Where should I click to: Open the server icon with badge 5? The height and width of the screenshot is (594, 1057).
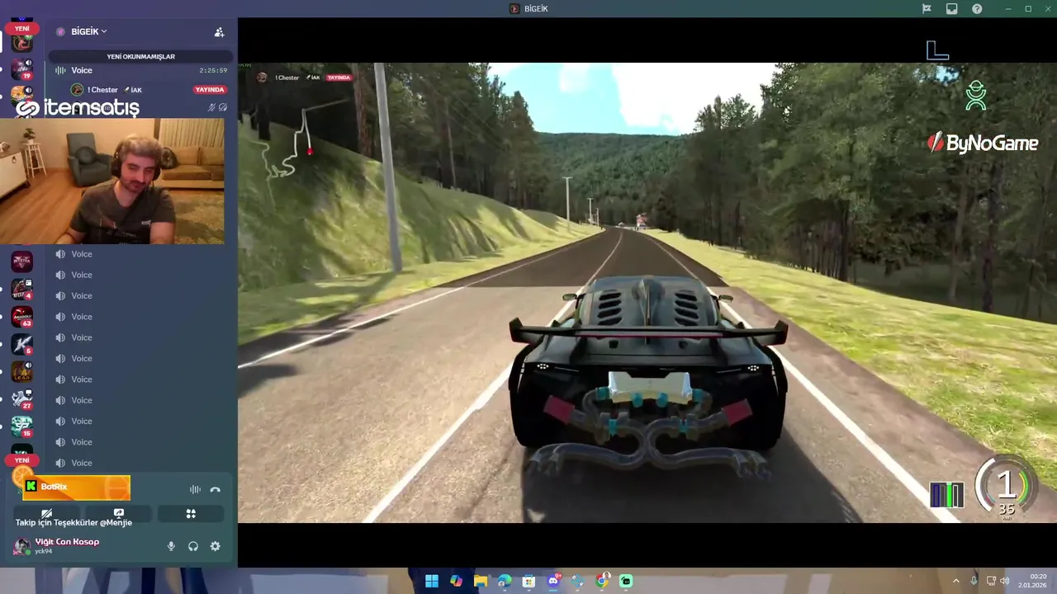(21, 344)
